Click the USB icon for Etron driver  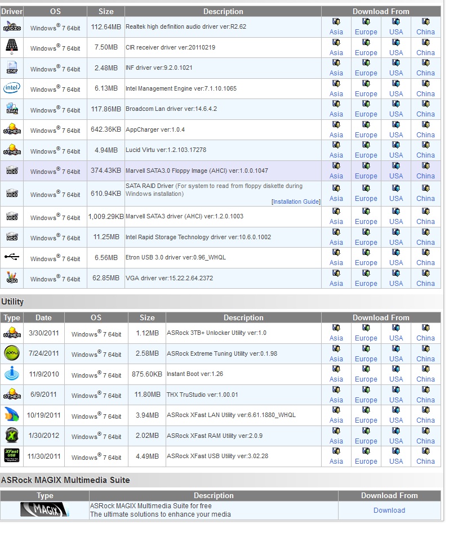click(12, 257)
